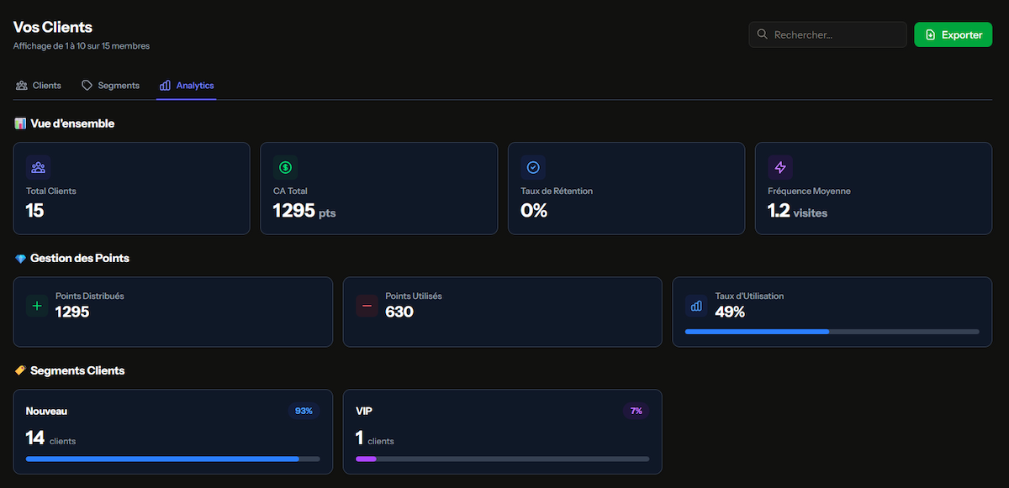Open the VIP segment card
The height and width of the screenshot is (488, 1009).
(x=502, y=433)
